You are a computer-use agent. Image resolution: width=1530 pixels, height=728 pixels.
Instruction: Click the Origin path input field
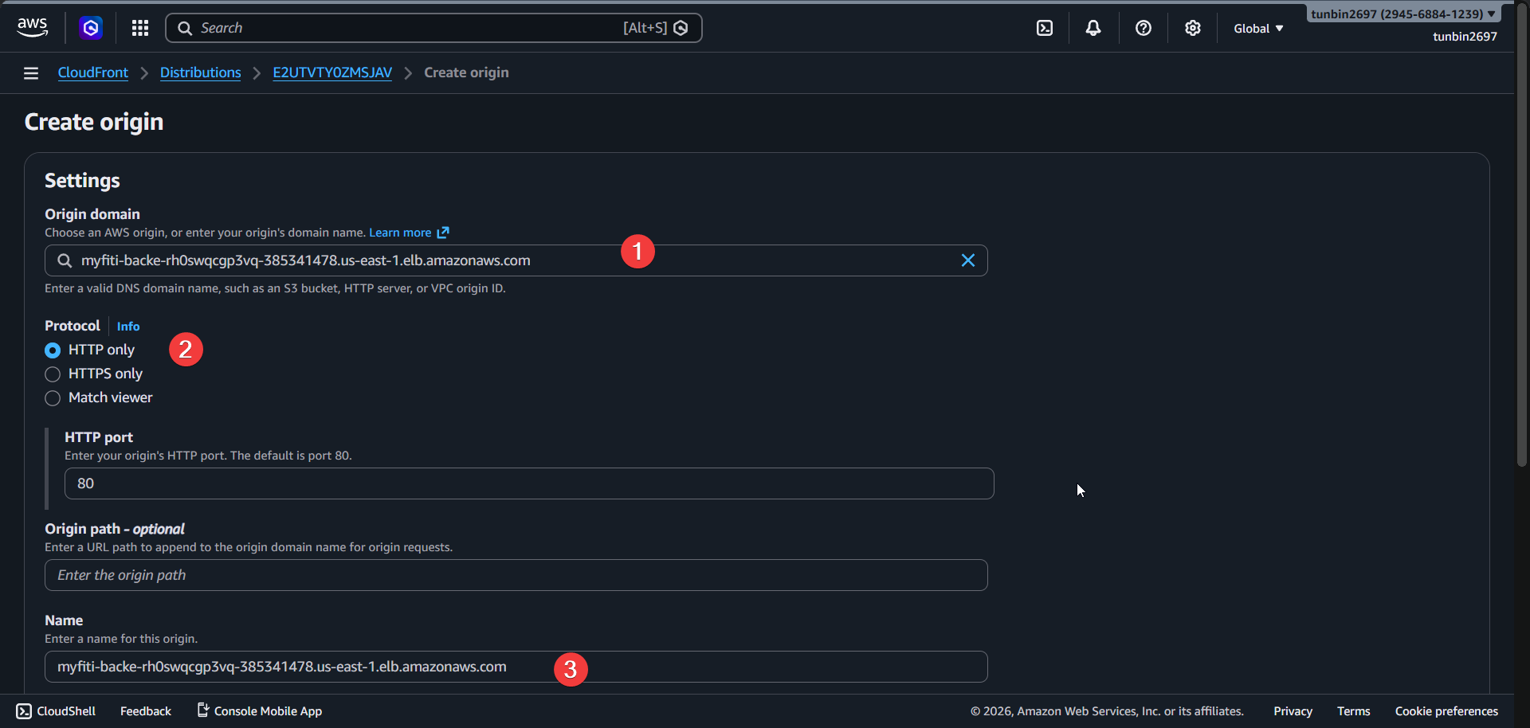pyautogui.click(x=516, y=574)
